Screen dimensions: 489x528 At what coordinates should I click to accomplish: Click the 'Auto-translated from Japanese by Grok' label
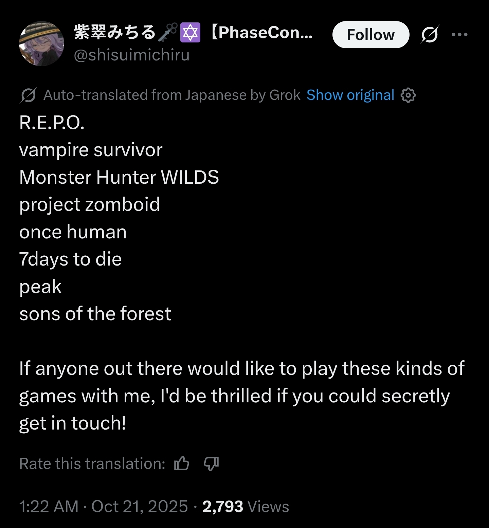coord(172,95)
